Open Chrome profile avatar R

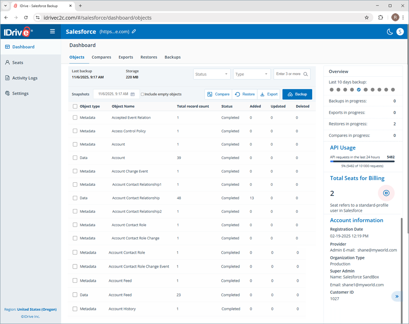coord(395,17)
